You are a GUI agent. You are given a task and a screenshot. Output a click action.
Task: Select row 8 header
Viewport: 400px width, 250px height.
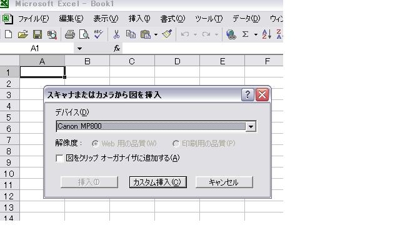click(10, 151)
